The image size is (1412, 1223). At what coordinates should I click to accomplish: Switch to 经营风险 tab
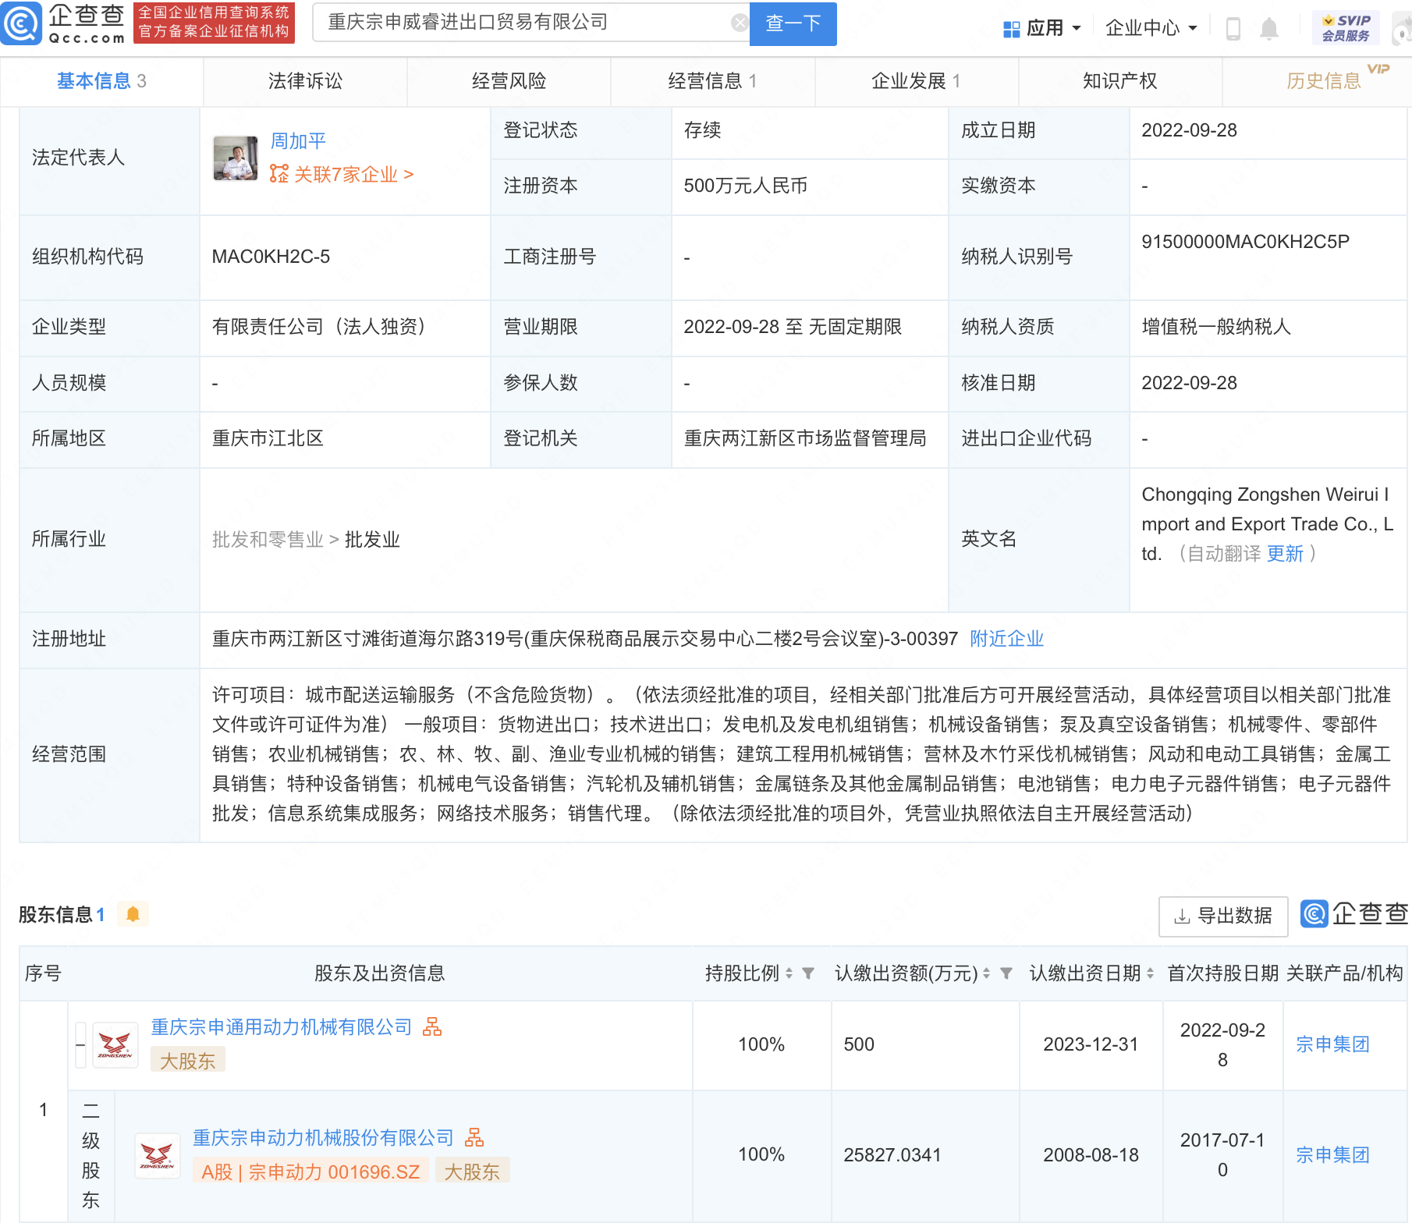point(509,81)
